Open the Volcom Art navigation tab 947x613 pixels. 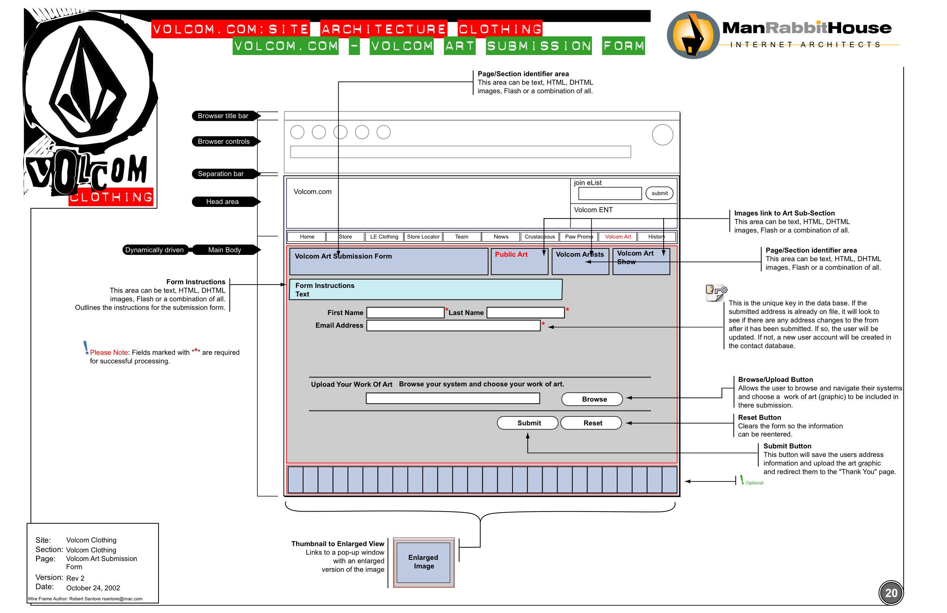[x=618, y=237]
